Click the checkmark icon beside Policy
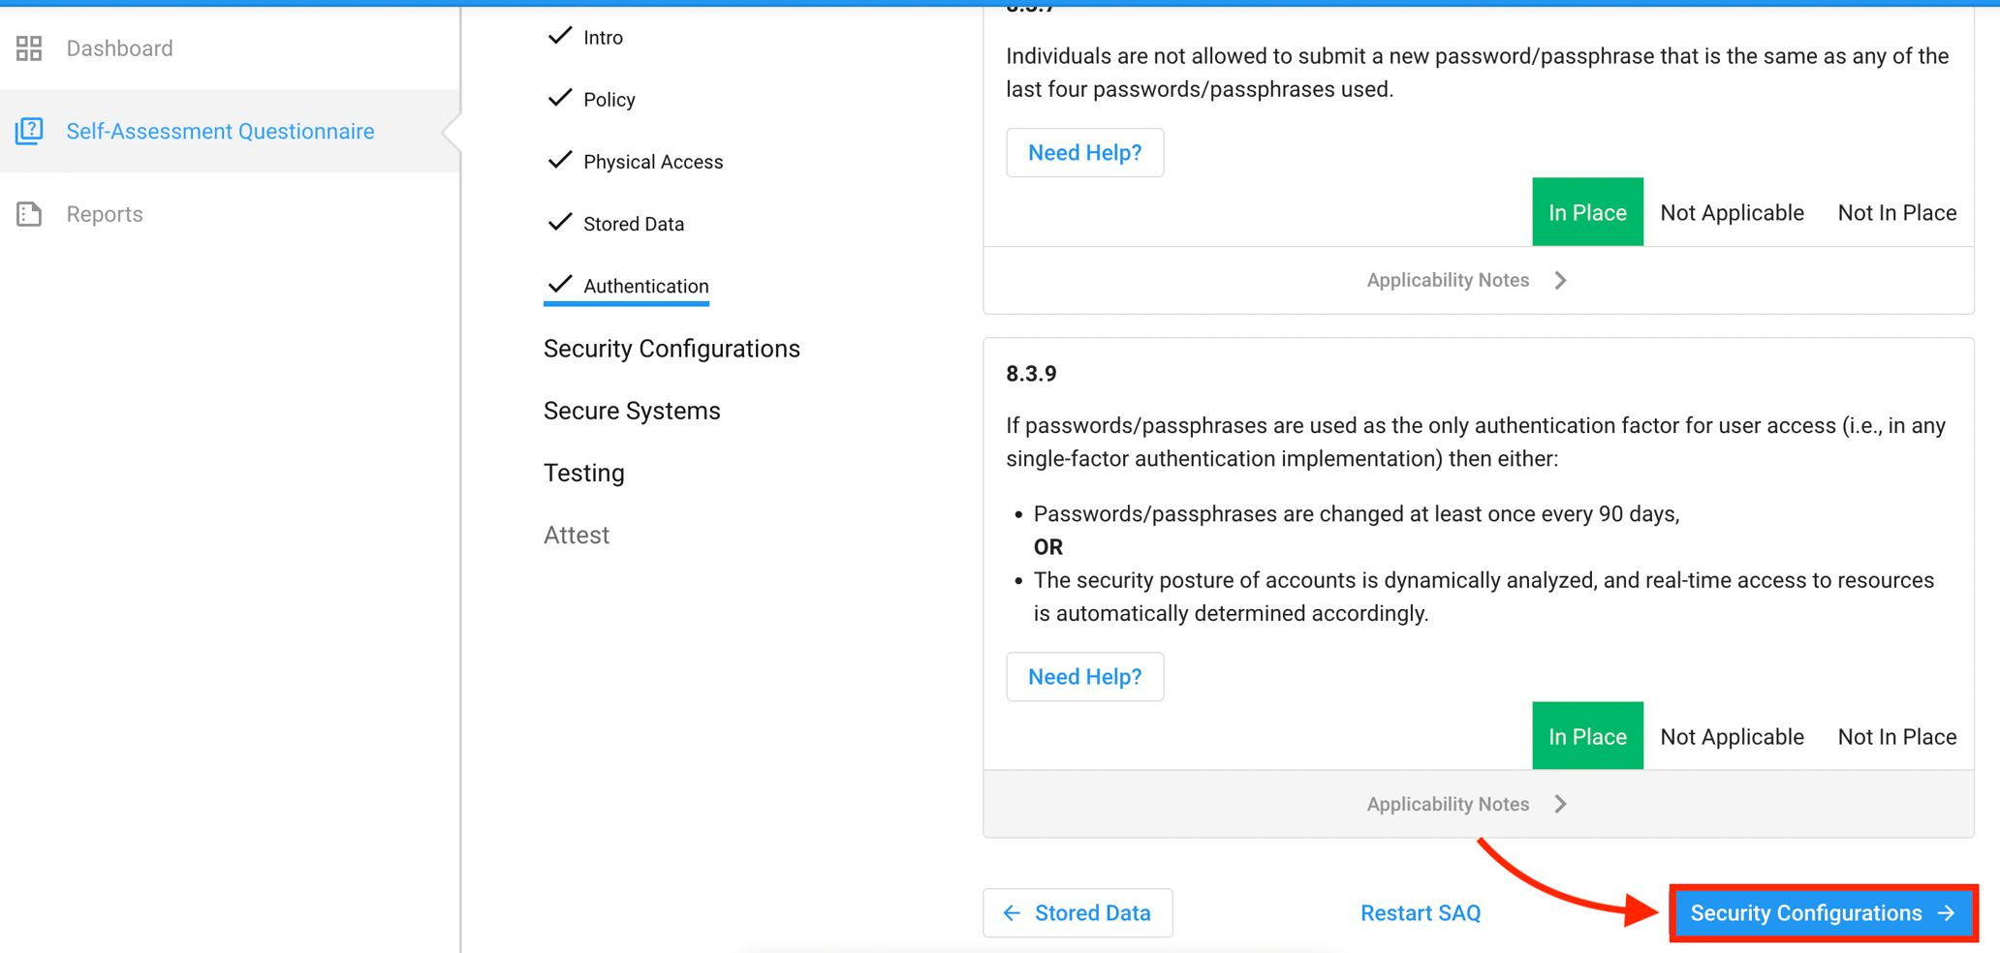2000x953 pixels. pos(559,99)
